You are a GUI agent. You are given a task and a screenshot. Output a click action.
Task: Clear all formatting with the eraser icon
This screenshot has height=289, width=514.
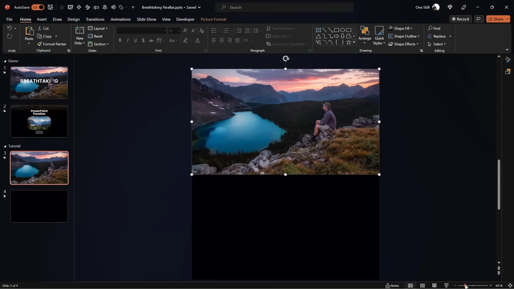click(x=202, y=31)
